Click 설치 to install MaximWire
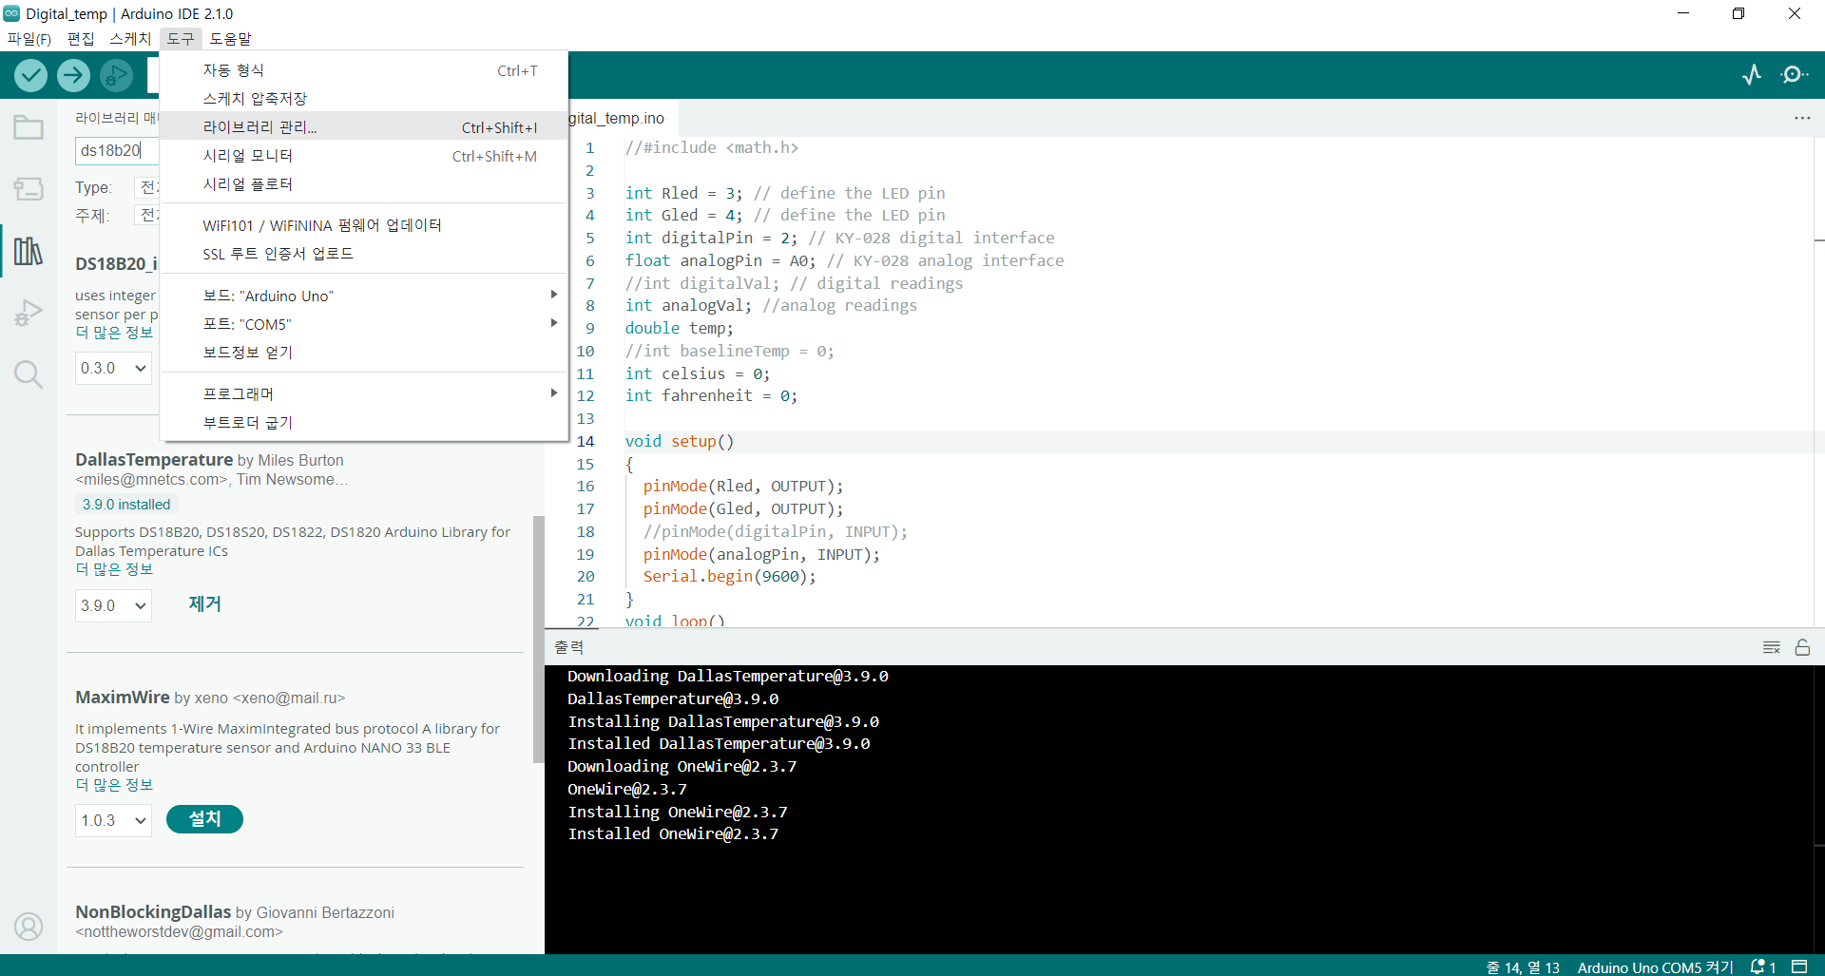The image size is (1825, 976). (x=204, y=819)
